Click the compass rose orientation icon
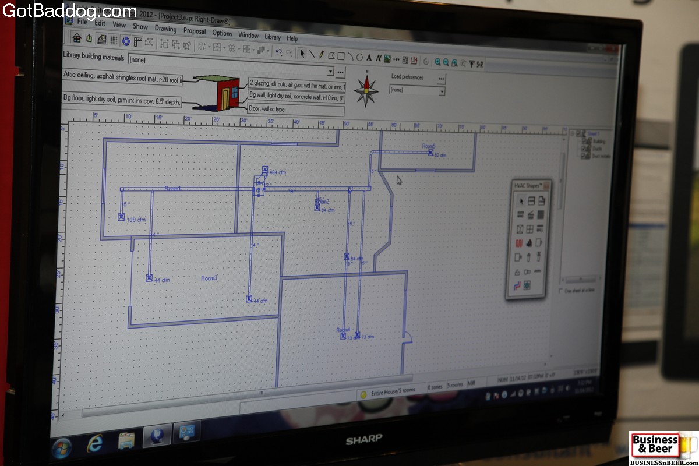Screen dimensions: 699x466 366,89
